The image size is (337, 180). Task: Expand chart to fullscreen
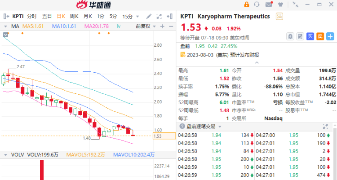click(159, 16)
